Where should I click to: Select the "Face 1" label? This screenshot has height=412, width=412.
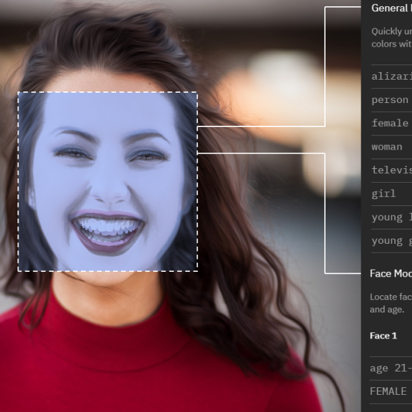point(383,336)
